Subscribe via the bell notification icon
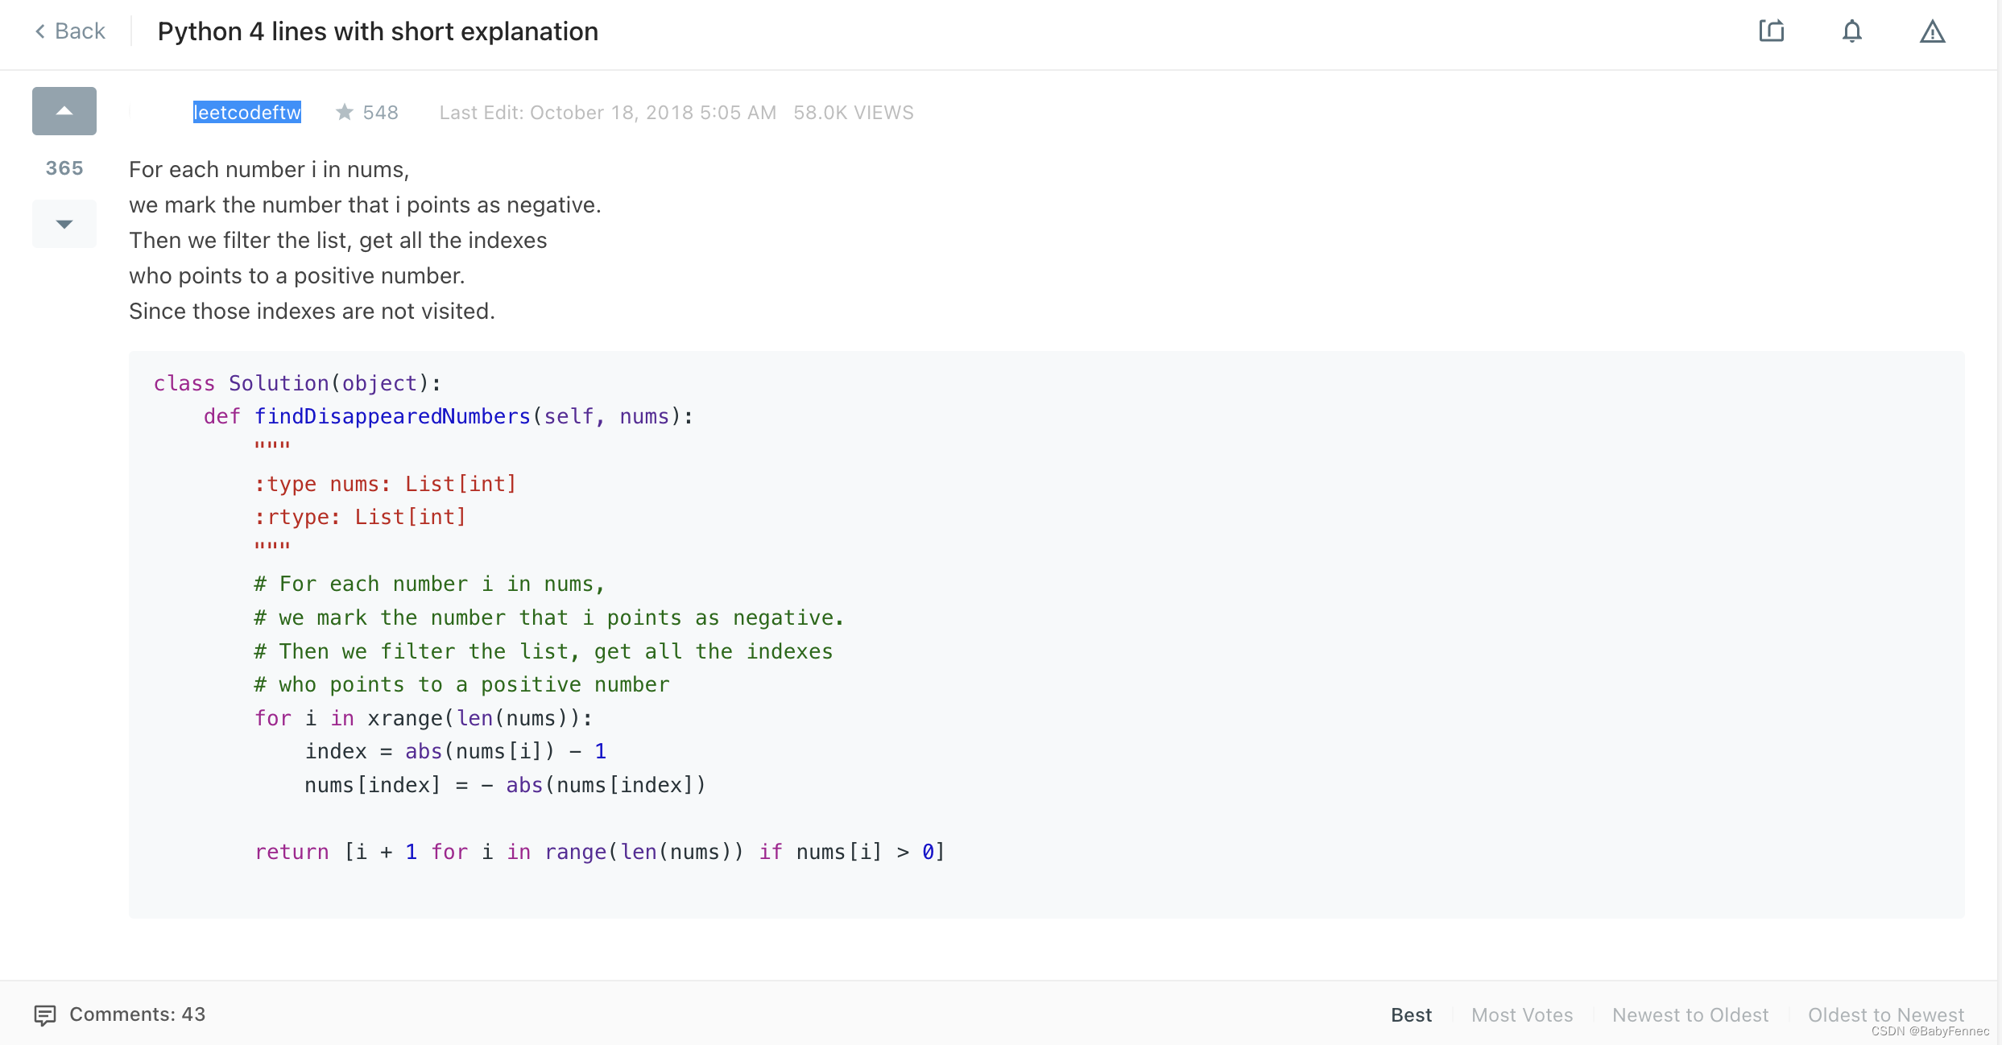 coord(1851,31)
